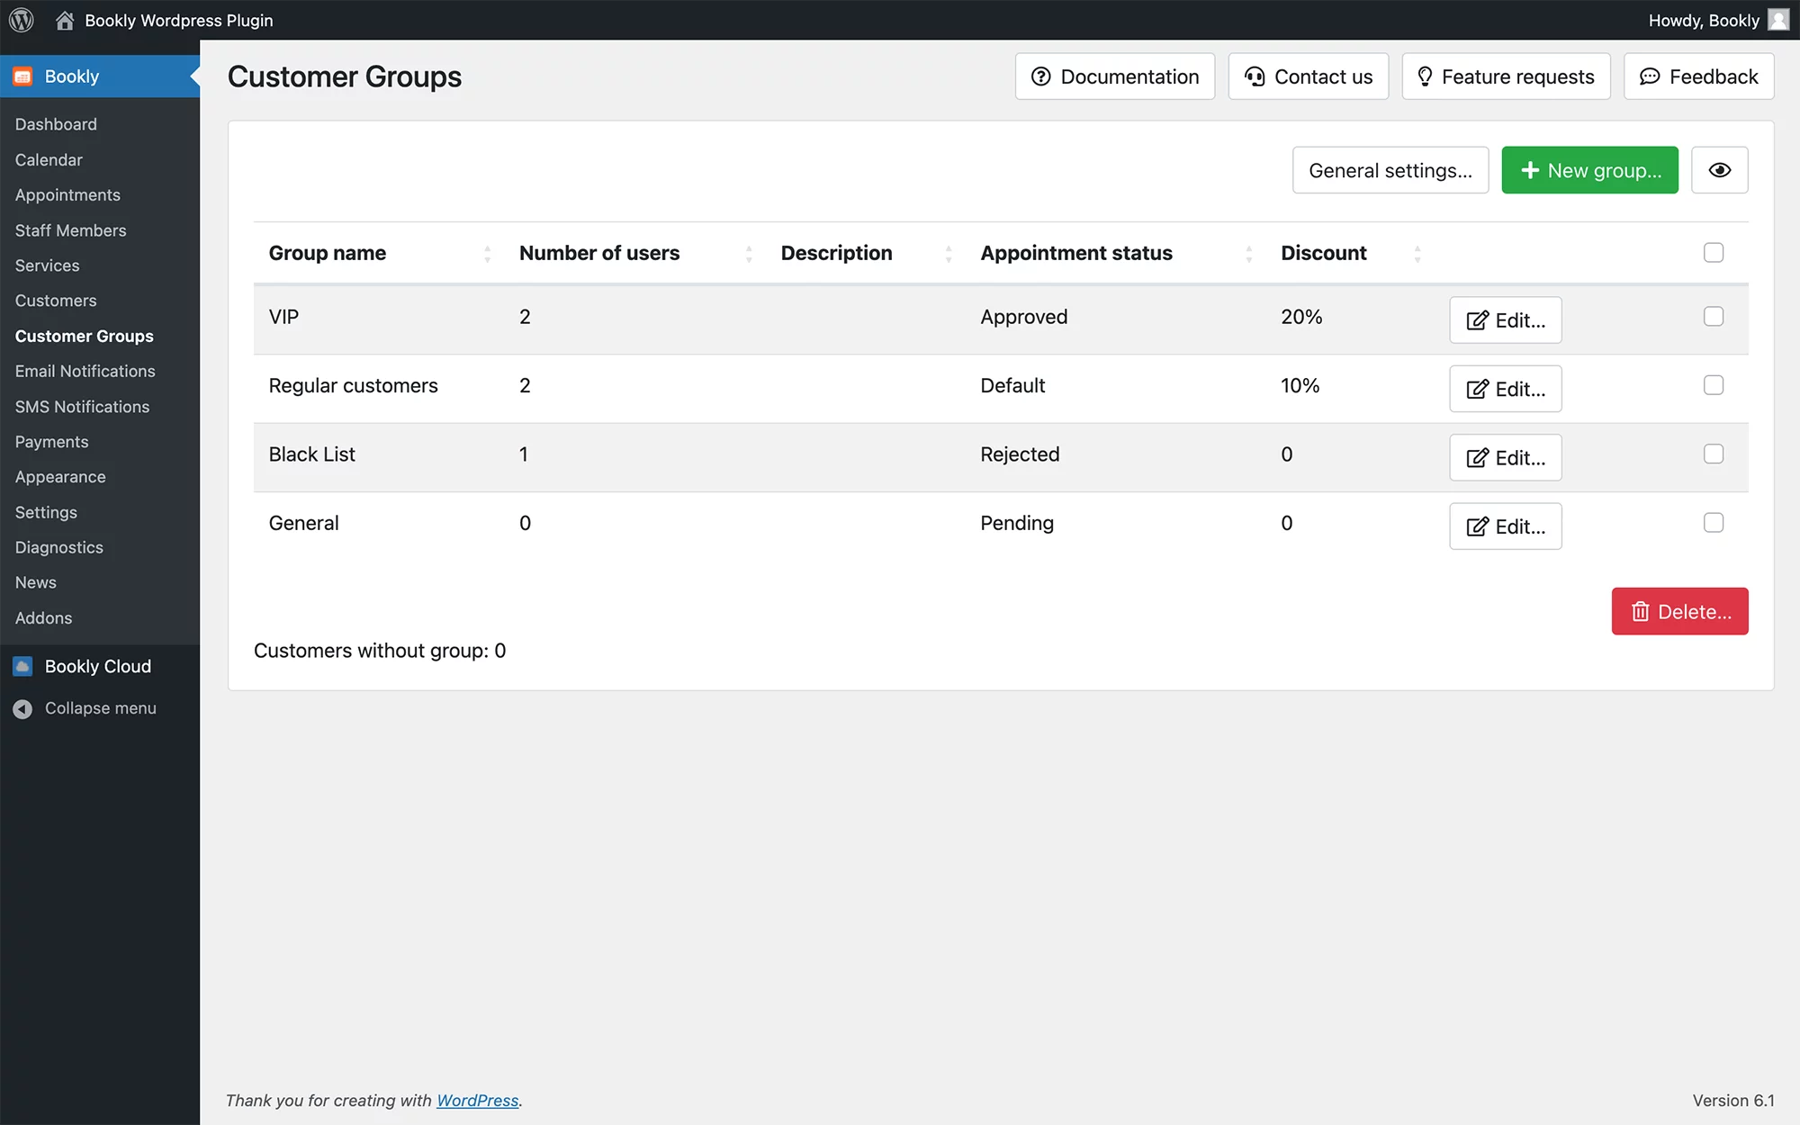Click the Default status cell
This screenshot has width=1800, height=1125.
coord(1012,385)
